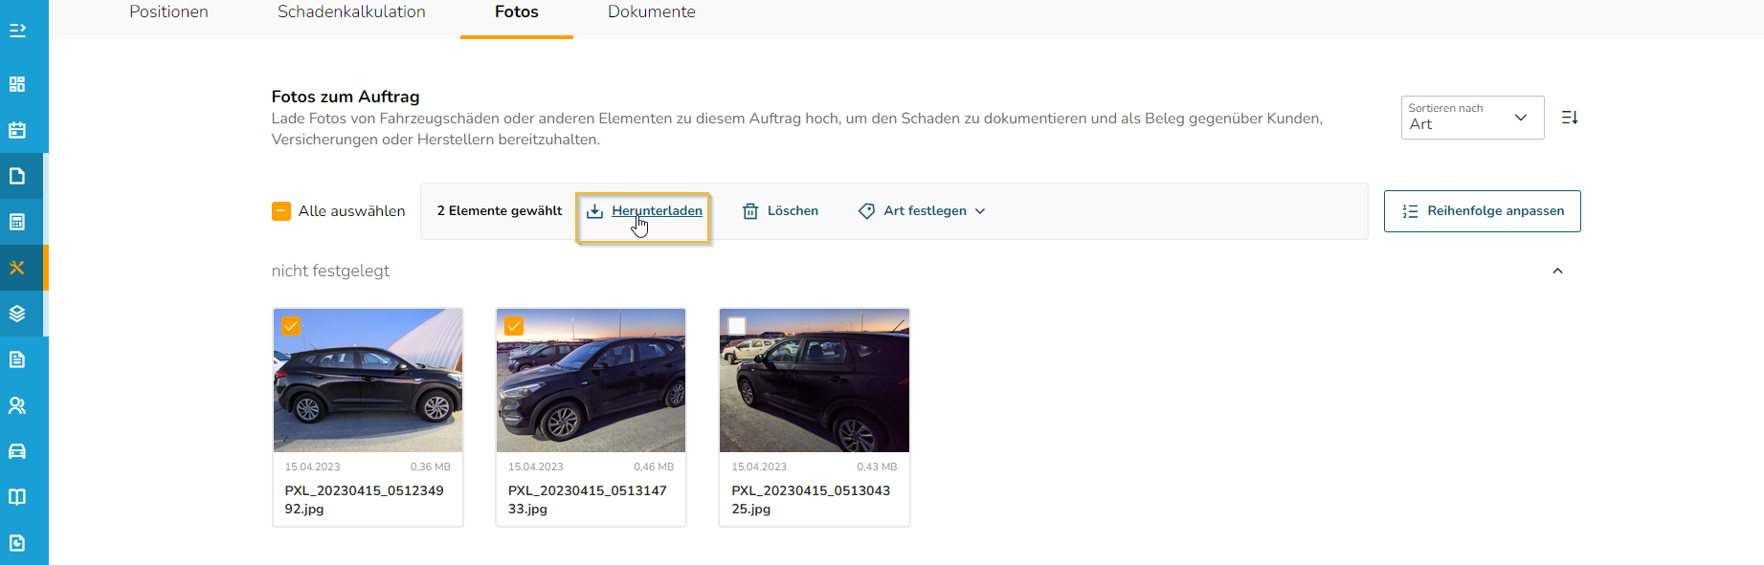Click filename PXL_20230415_051234992.jpg
1764x565 pixels.
coord(364,500)
